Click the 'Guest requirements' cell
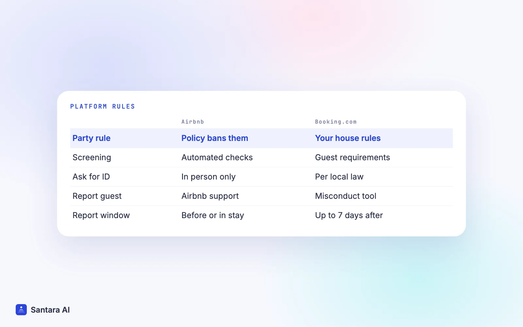 pyautogui.click(x=352, y=158)
